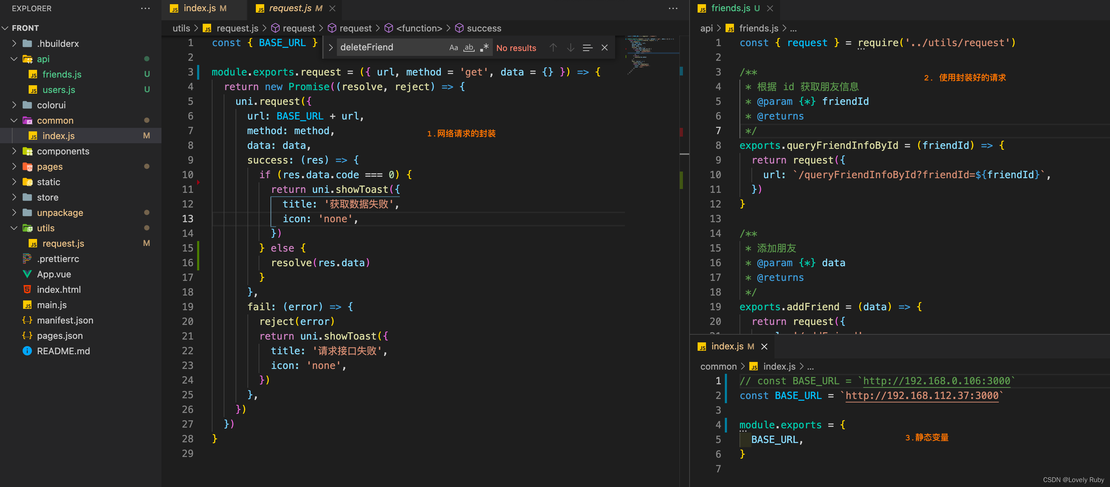Click the .prettierrc file icon
The width and height of the screenshot is (1110, 487).
click(27, 259)
